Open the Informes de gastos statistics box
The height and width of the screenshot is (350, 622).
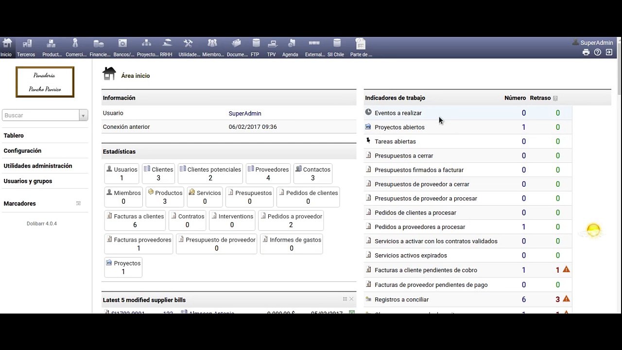click(292, 244)
